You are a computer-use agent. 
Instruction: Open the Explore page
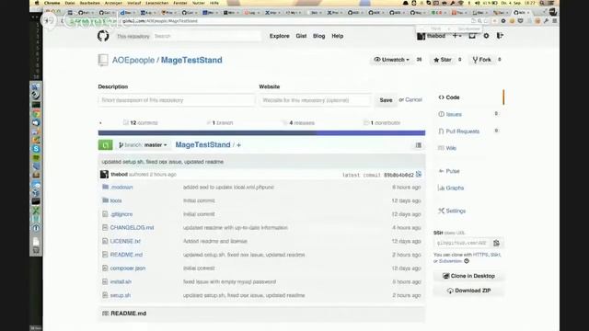click(280, 36)
